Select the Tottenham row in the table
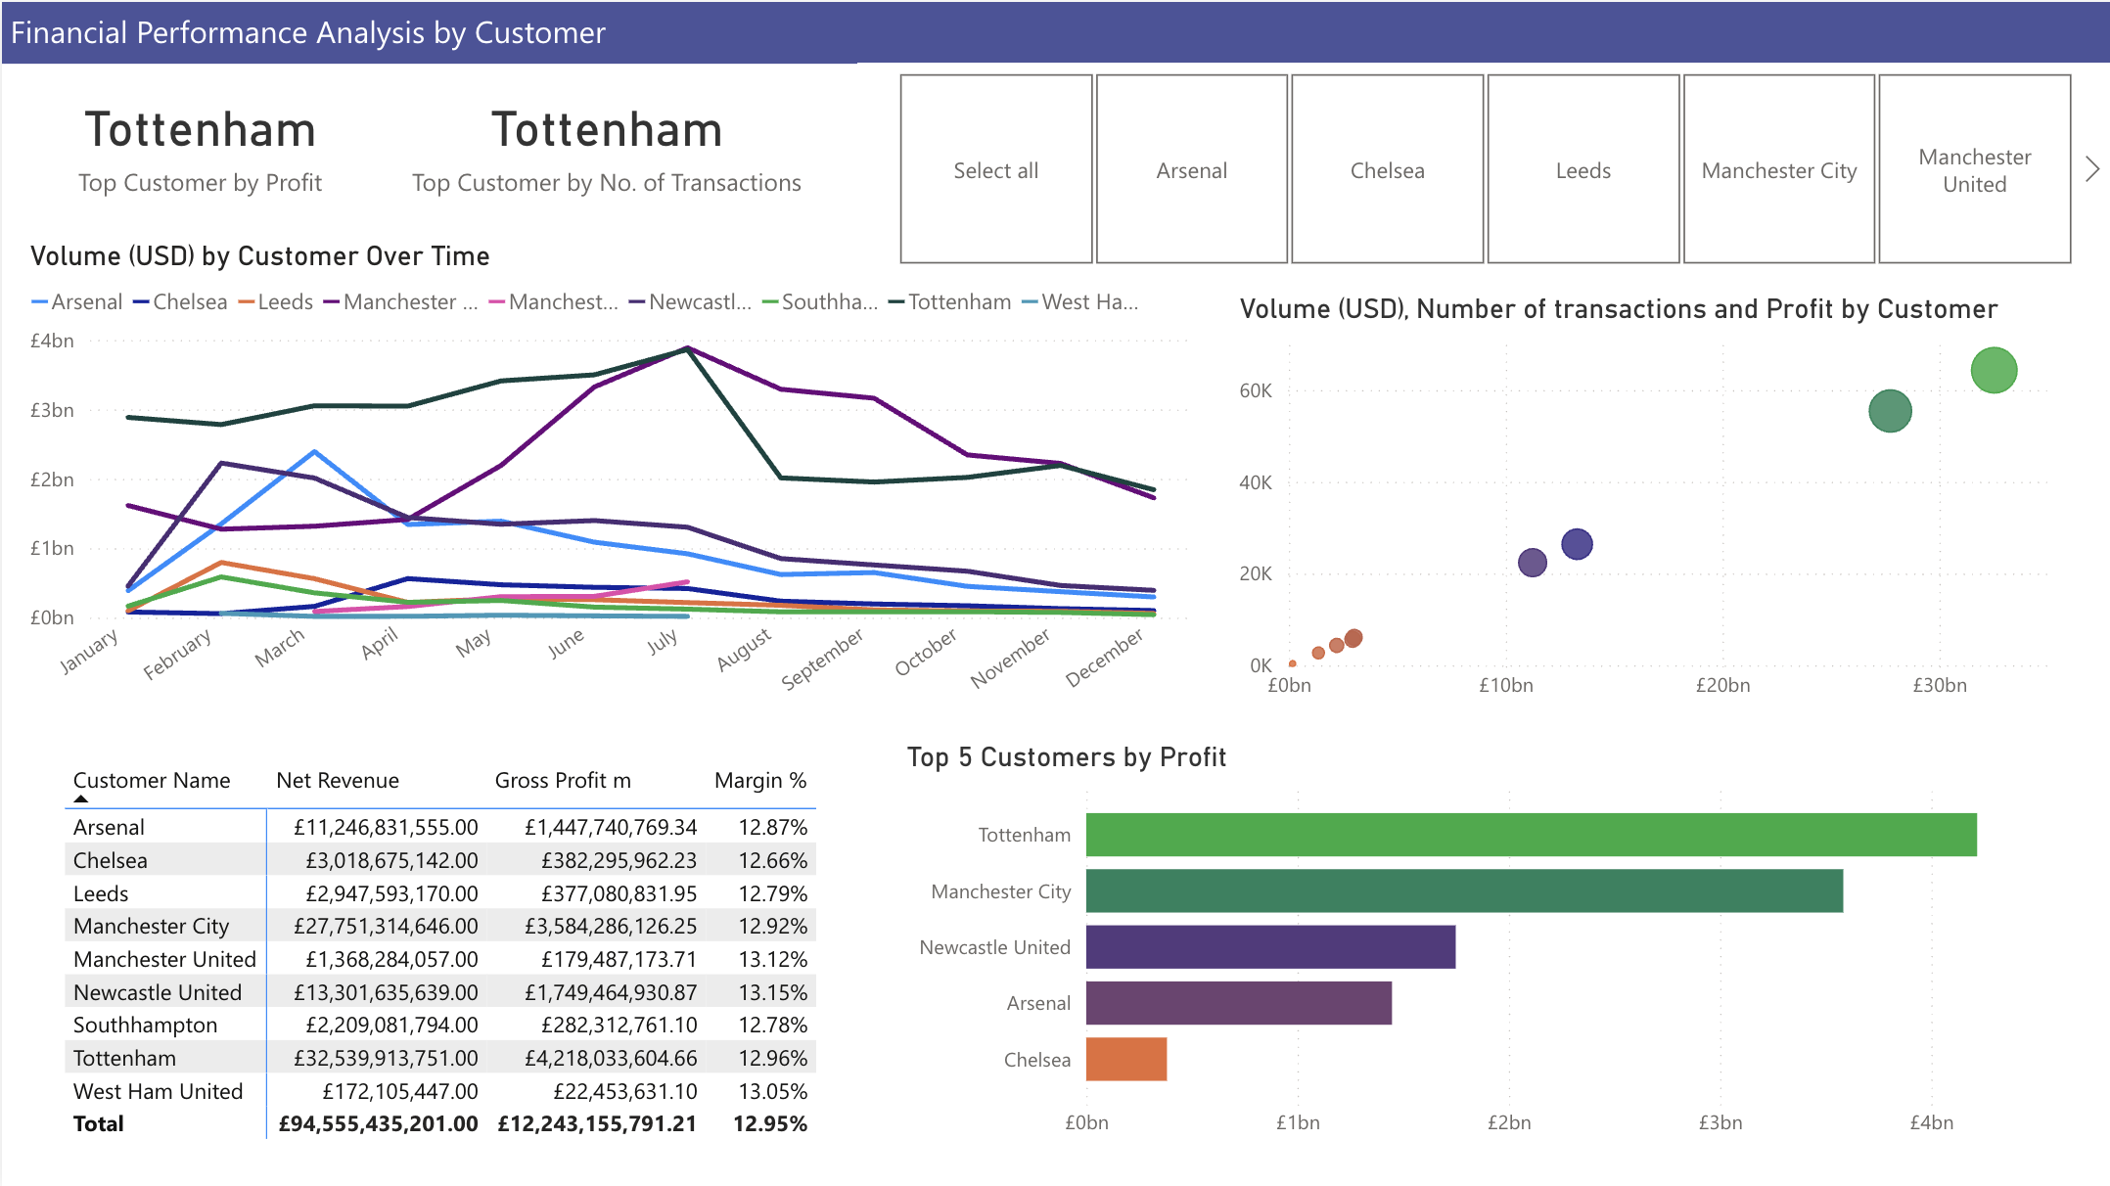 coord(124,1058)
